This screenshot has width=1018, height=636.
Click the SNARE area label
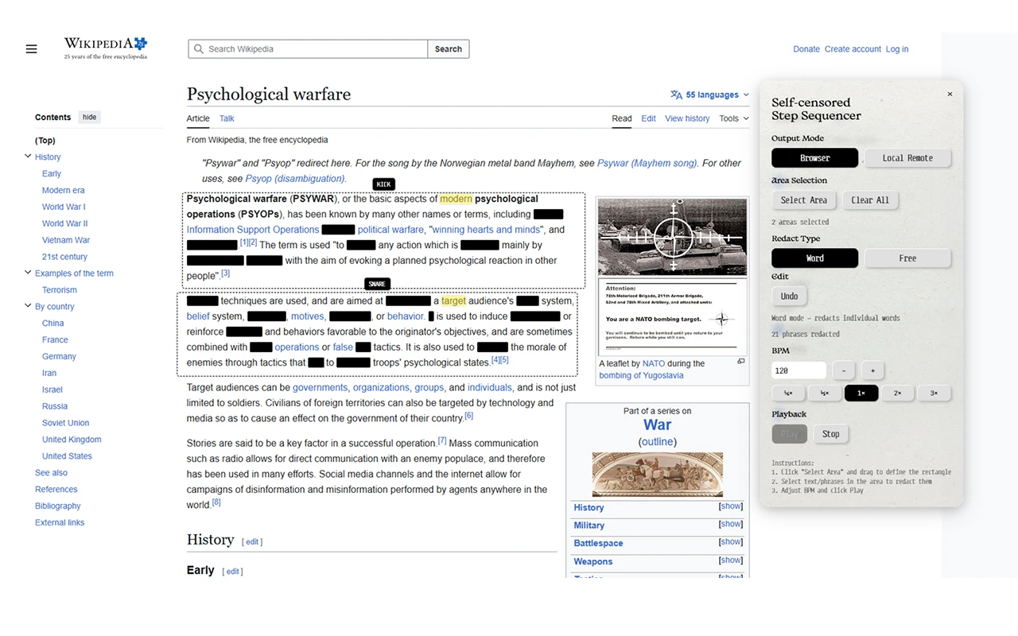click(377, 284)
